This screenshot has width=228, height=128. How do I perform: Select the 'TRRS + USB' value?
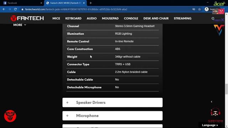123,64
